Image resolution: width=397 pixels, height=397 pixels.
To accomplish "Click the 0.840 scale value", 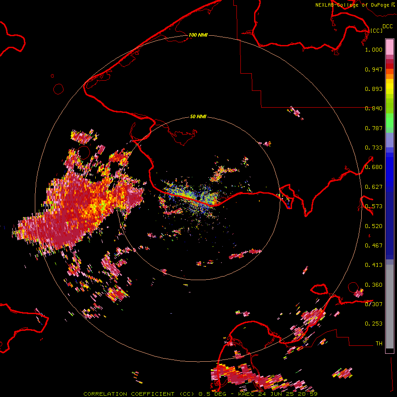I will point(374,109).
